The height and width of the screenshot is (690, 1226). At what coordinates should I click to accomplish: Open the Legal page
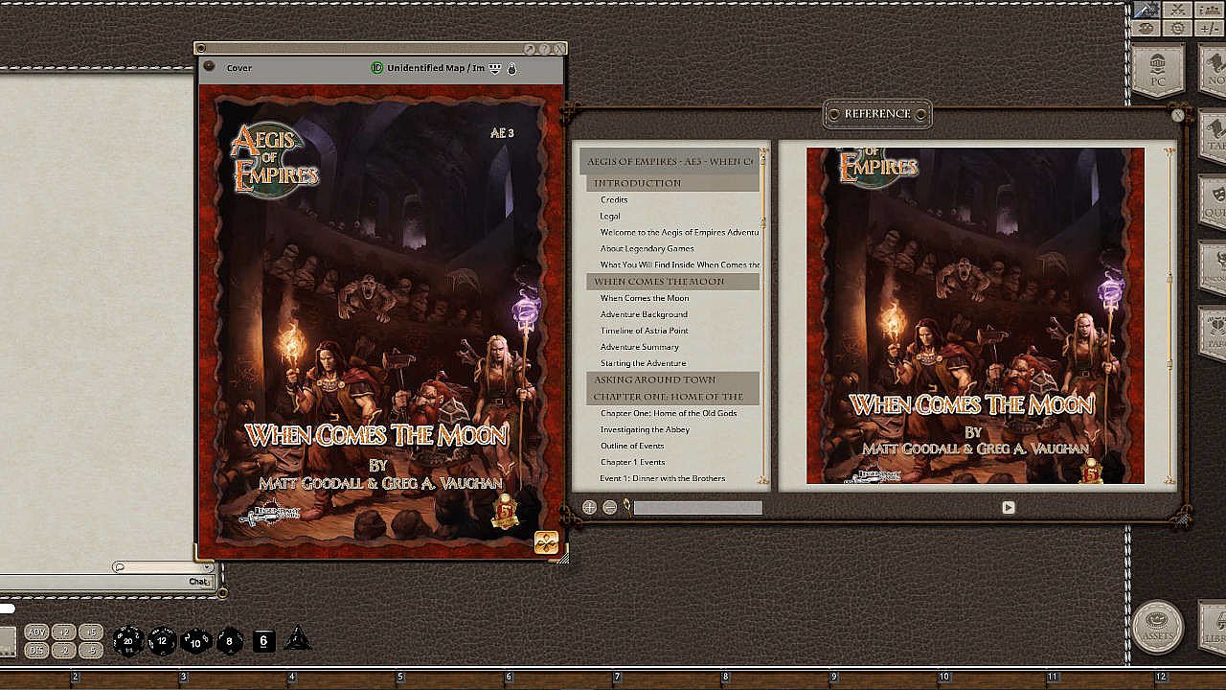pyautogui.click(x=610, y=217)
